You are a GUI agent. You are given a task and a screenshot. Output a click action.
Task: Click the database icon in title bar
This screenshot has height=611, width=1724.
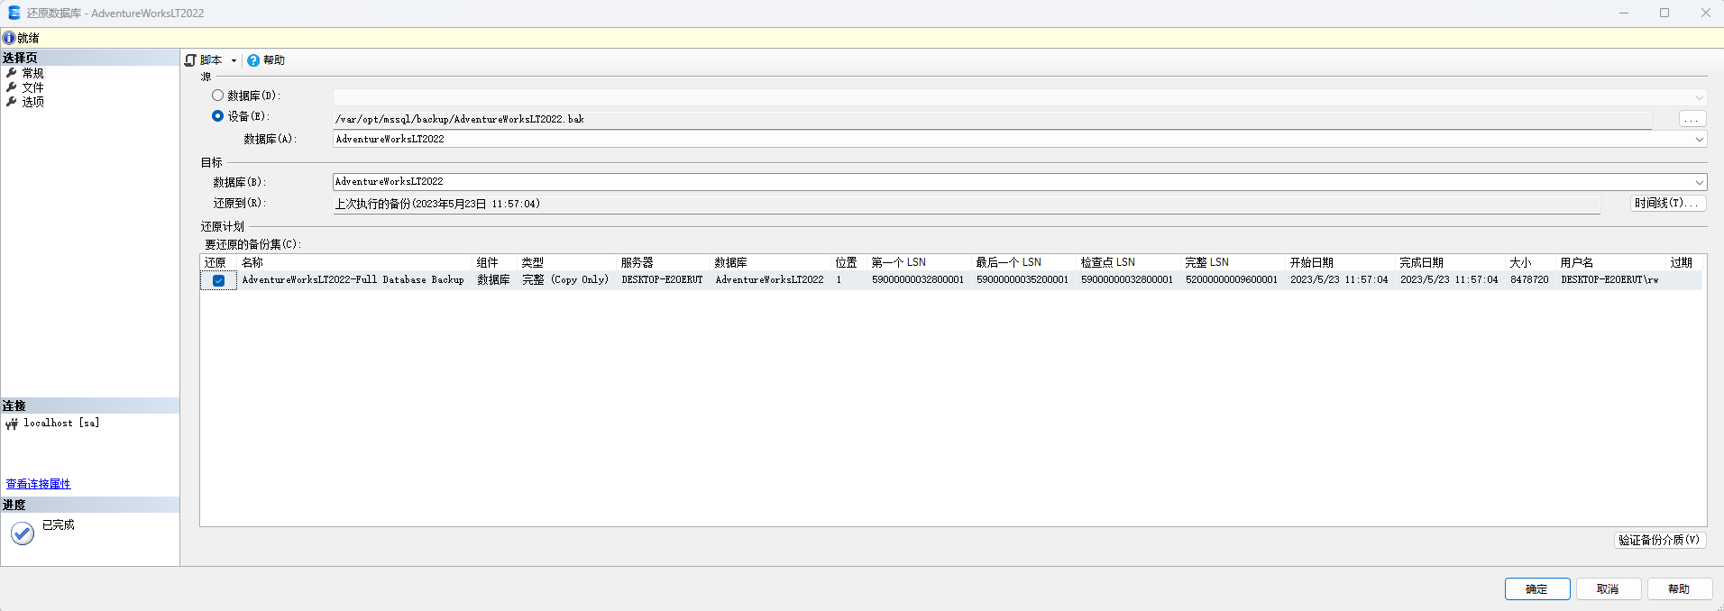[x=14, y=13]
